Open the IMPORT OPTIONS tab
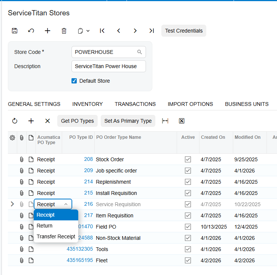The height and width of the screenshot is (275, 277). click(x=190, y=104)
